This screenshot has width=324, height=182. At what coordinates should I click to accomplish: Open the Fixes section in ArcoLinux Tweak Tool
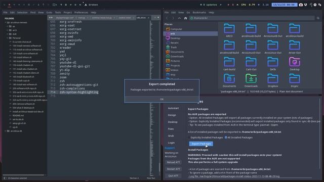tap(171, 129)
